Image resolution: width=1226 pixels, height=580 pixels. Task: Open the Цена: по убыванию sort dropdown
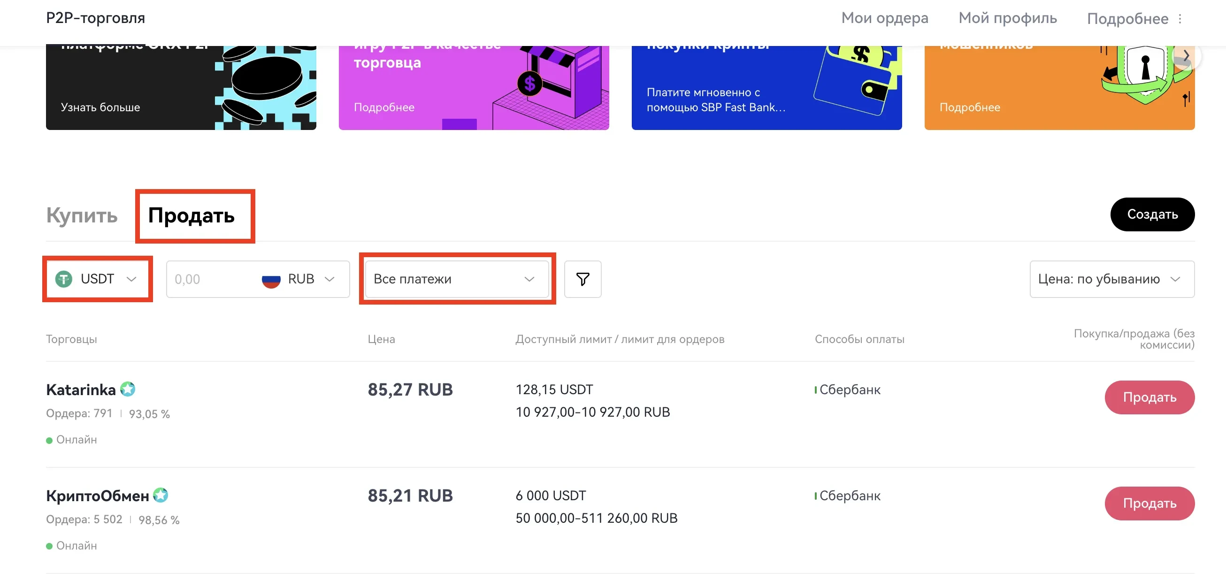click(1112, 279)
